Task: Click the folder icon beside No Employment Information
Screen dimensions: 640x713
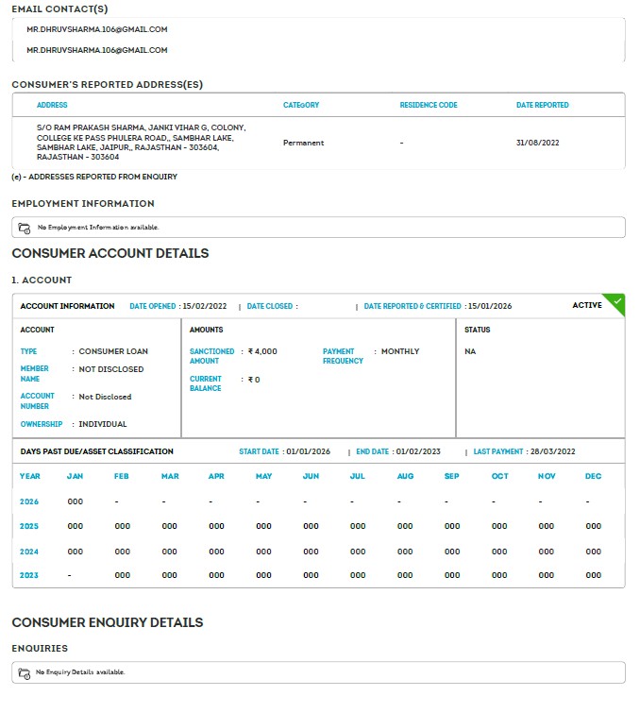Action: [x=25, y=228]
